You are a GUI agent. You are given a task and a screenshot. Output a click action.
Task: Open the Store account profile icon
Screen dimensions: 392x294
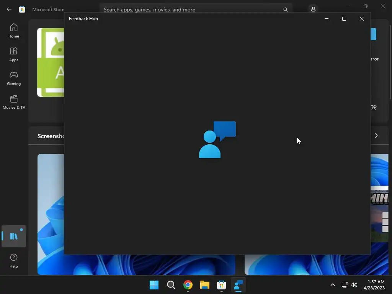(x=313, y=10)
